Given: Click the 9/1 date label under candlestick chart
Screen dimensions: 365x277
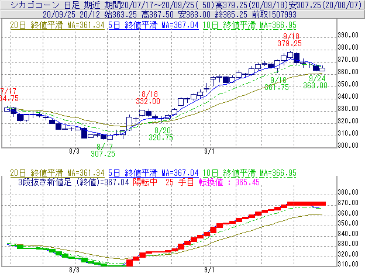Looking at the screenshot, I should 209,151.
